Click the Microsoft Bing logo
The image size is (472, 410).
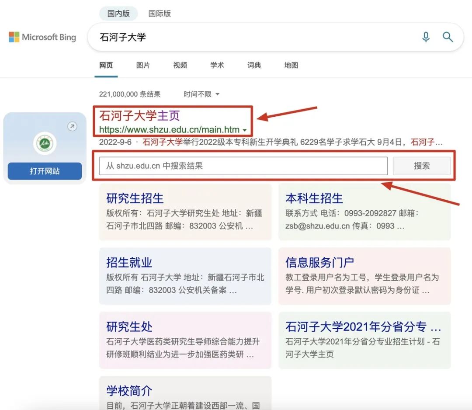[42, 37]
